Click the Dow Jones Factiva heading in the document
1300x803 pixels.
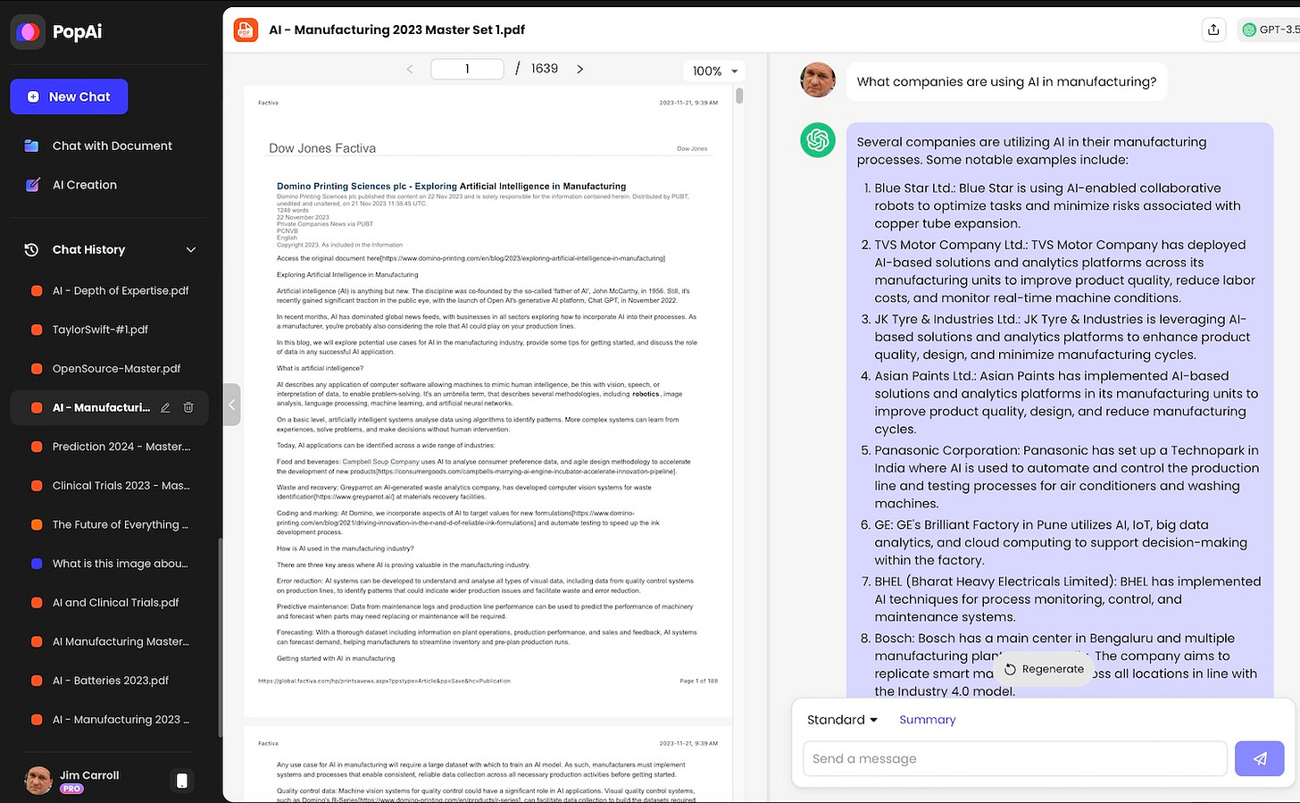click(x=322, y=148)
